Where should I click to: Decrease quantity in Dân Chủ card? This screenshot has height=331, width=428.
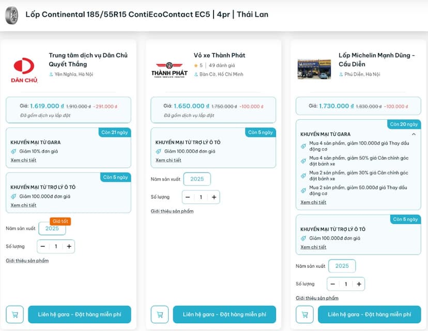click(43, 246)
